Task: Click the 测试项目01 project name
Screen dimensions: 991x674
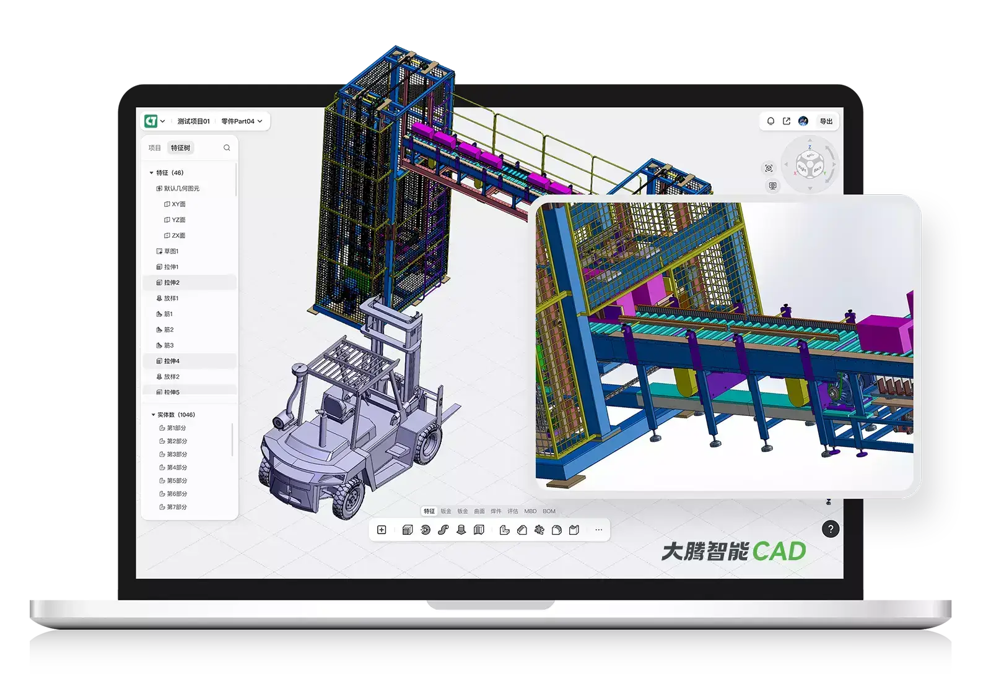Action: [193, 121]
